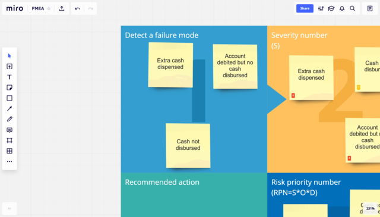Select the Comment tool
Viewport: 380px width, 217px height.
pyautogui.click(x=9, y=130)
